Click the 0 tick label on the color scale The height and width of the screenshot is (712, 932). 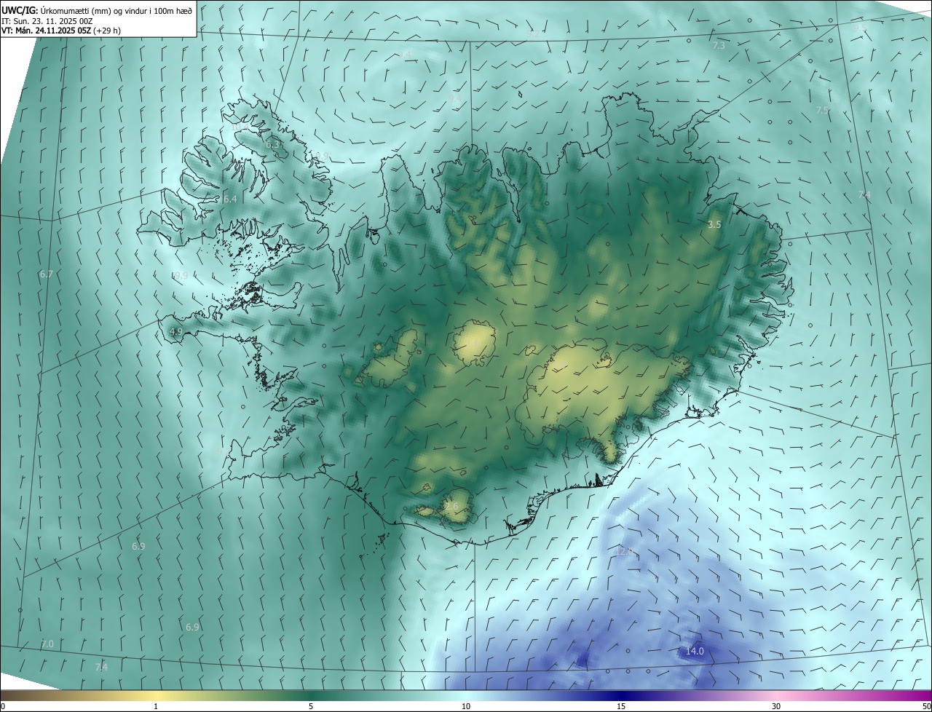coord(3,706)
